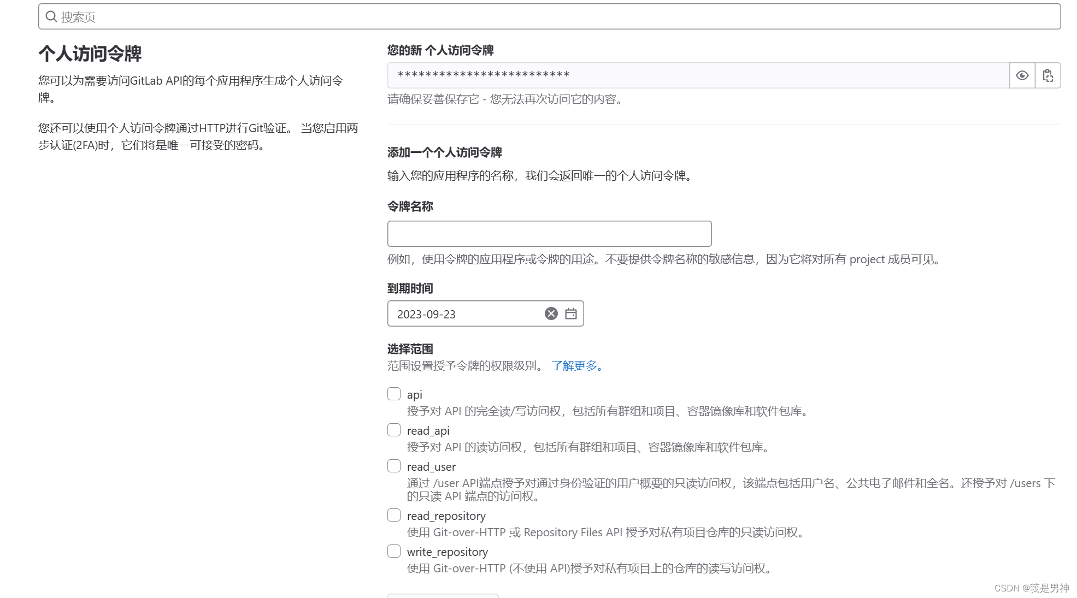The image size is (1077, 598).
Task: Enable the api scope checkbox
Action: [x=394, y=394]
